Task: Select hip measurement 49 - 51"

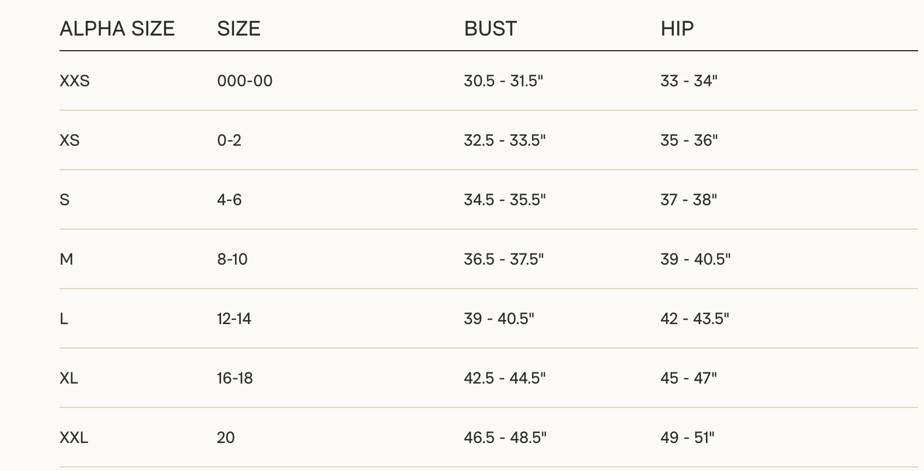Action: [x=687, y=437]
